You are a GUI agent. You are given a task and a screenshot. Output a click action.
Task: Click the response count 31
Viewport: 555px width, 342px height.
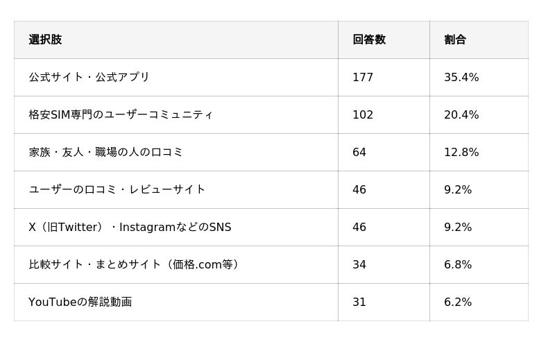coord(359,302)
